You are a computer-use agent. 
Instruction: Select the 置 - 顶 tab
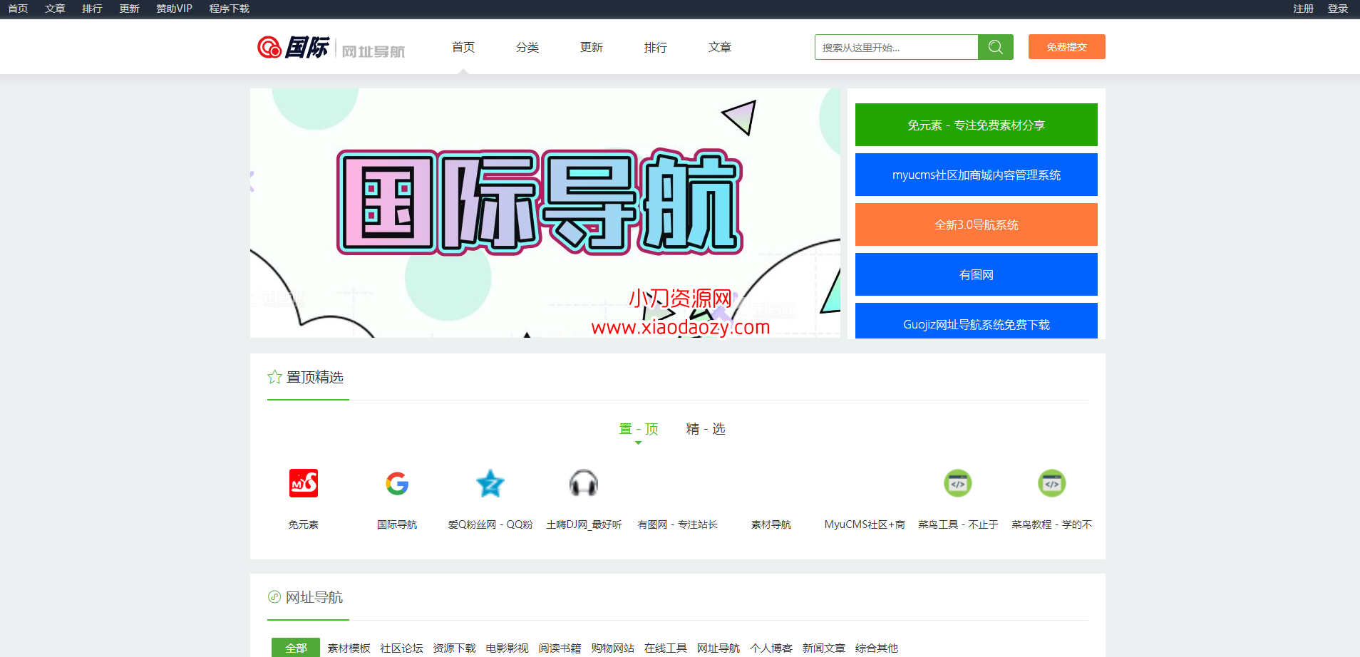click(x=638, y=429)
